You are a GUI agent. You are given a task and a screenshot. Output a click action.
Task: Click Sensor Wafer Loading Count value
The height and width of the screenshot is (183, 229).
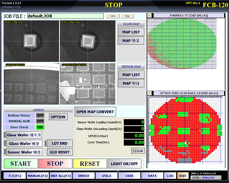[134, 122]
